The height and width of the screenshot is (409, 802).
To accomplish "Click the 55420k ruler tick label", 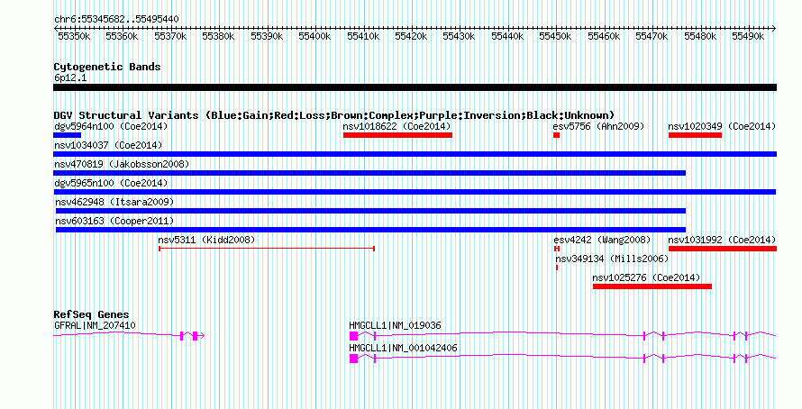I will (411, 36).
